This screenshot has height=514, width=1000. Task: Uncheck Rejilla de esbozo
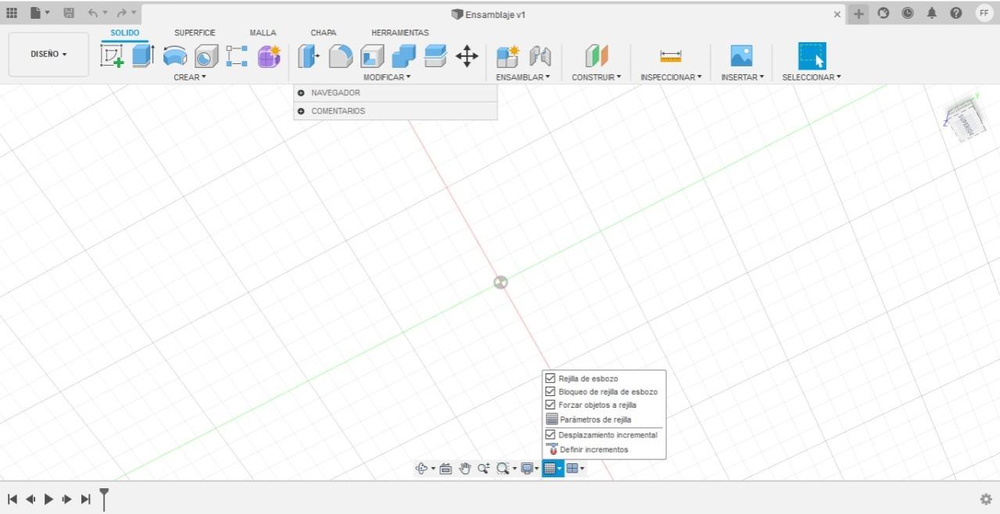(x=550, y=378)
